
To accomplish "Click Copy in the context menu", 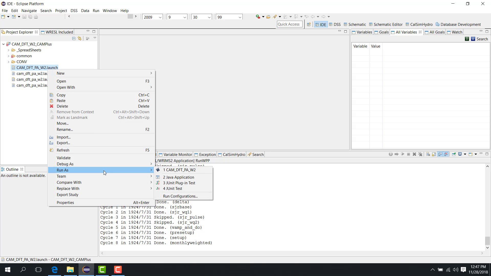I will coord(101,95).
